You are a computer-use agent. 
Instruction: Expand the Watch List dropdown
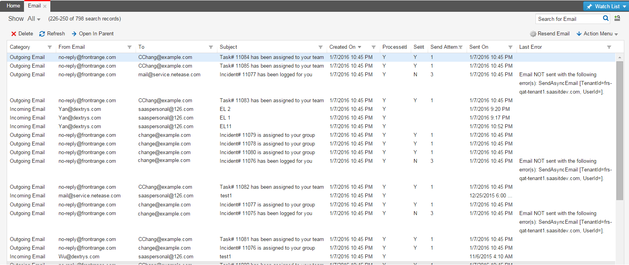point(624,6)
